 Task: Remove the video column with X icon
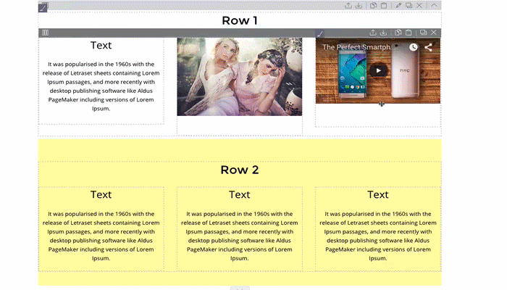[x=434, y=33]
